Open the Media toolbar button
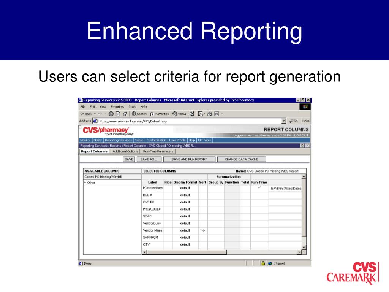Viewport: 389px width, 292px height. pyautogui.click(x=179, y=114)
